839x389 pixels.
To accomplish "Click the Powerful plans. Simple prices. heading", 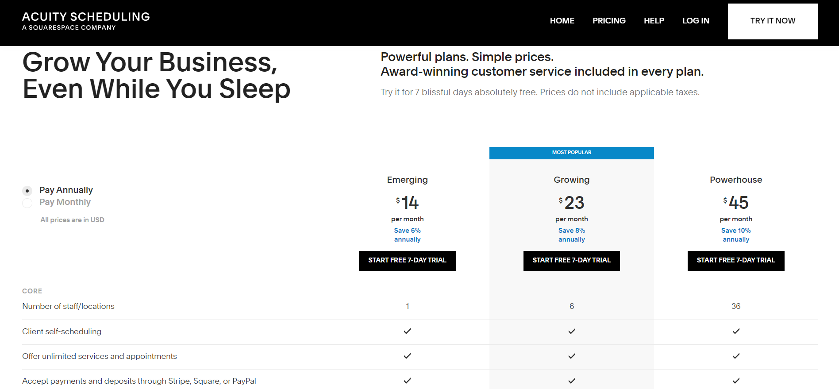I will [x=467, y=57].
